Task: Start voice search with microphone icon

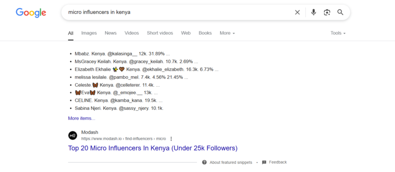Action: tap(313, 12)
